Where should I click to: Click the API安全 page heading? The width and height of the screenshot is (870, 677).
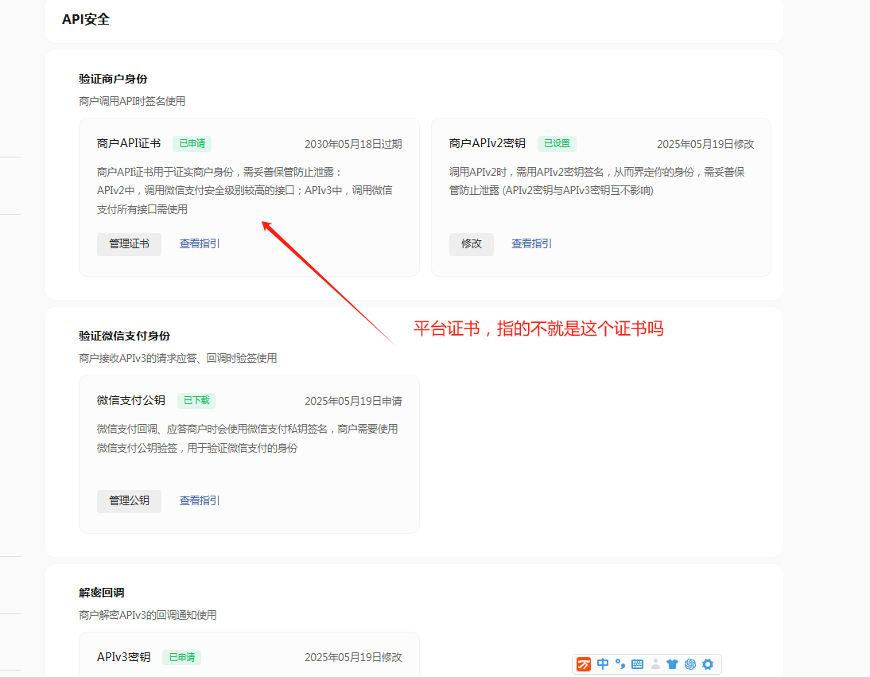(86, 19)
